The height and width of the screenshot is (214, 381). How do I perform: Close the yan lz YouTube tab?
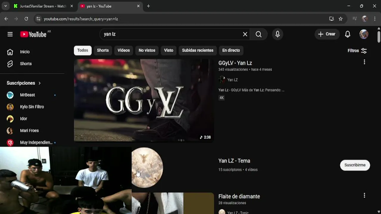coord(138,6)
